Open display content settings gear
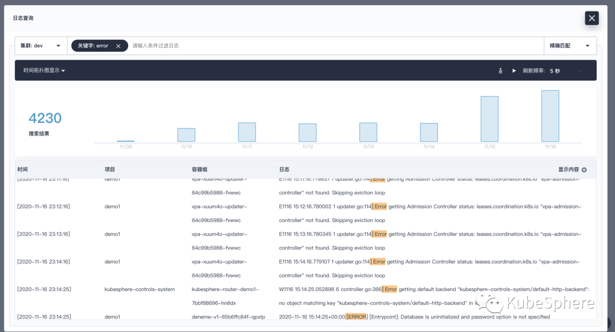The image size is (615, 332). 584,170
